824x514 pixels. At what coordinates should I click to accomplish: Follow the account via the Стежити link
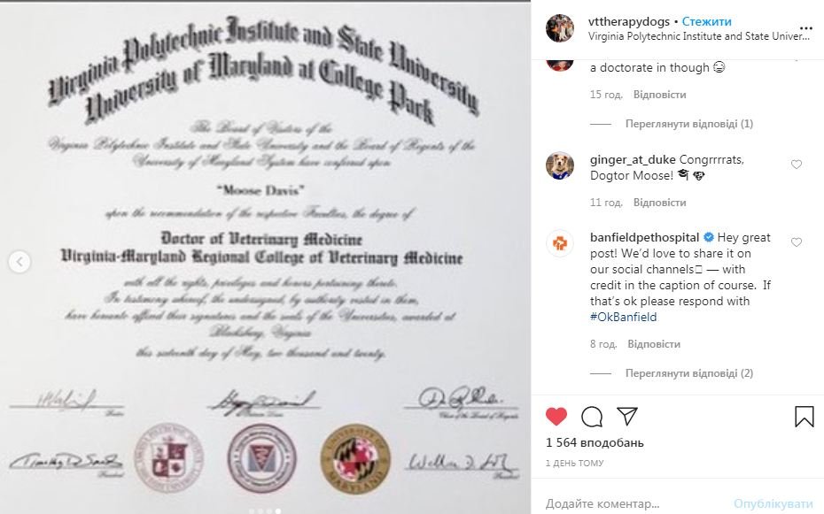click(706, 21)
